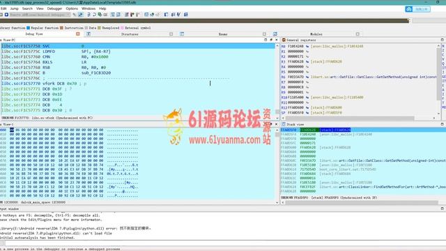Open the Search menu
The height and width of the screenshot is (251, 446).
point(27,8)
